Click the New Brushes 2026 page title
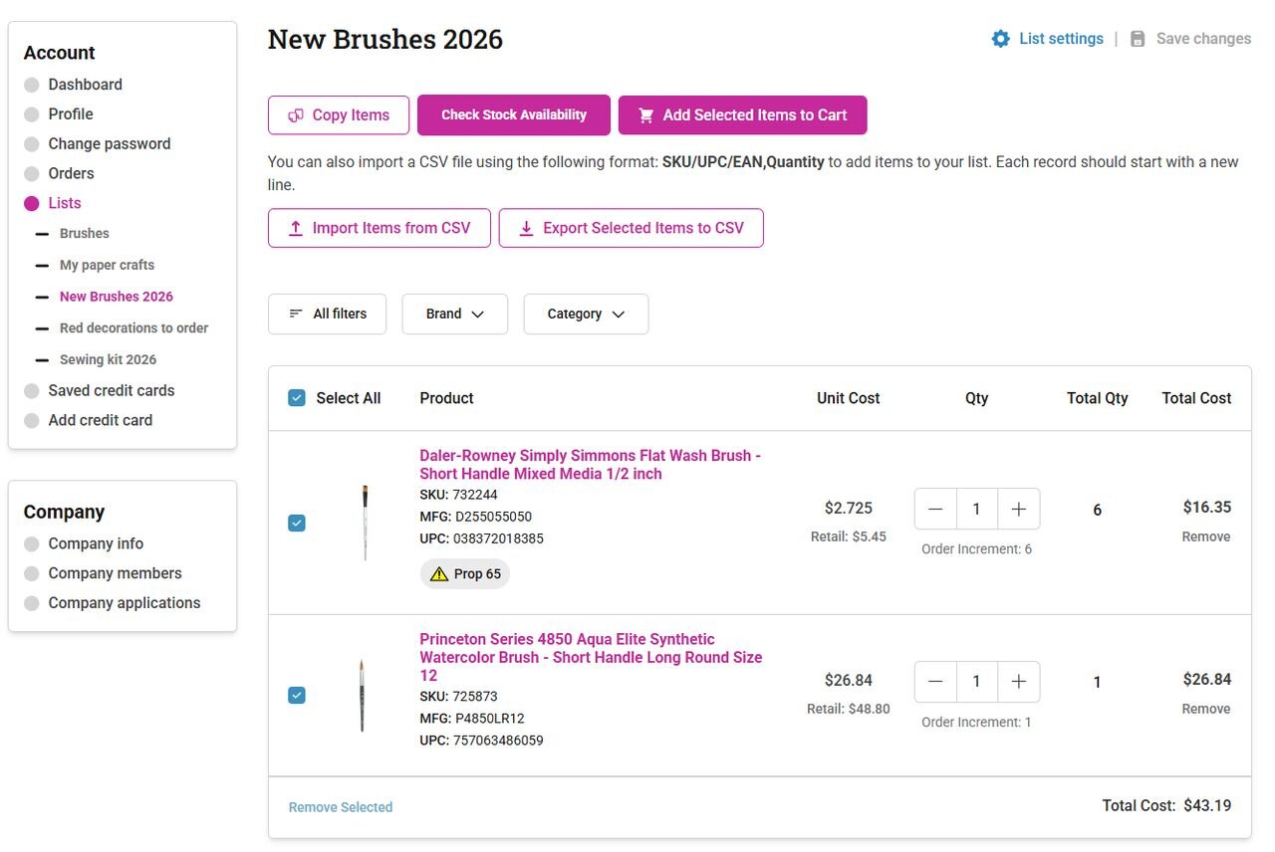1275x852 pixels. point(385,40)
